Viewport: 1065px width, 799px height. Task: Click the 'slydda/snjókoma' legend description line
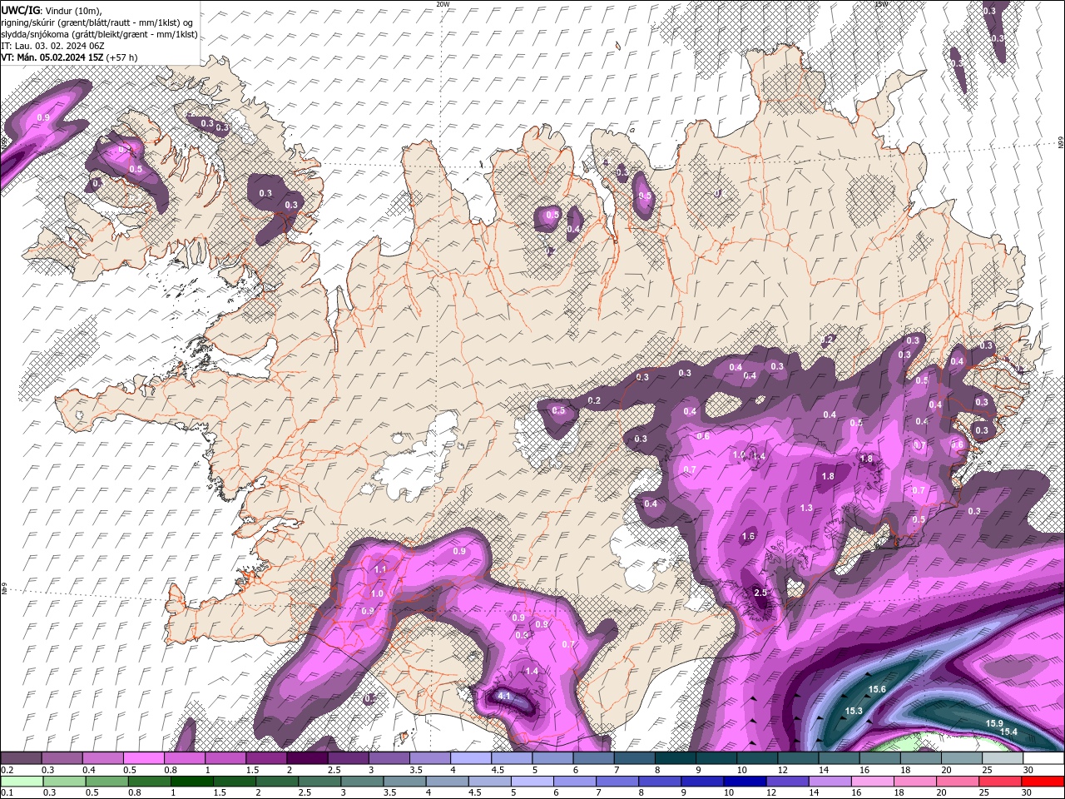click(x=99, y=34)
